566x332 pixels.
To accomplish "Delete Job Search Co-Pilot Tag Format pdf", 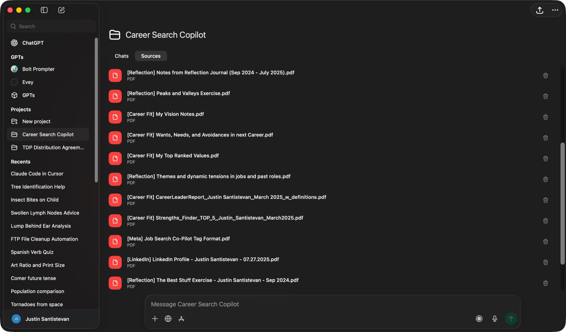I will click(x=545, y=241).
